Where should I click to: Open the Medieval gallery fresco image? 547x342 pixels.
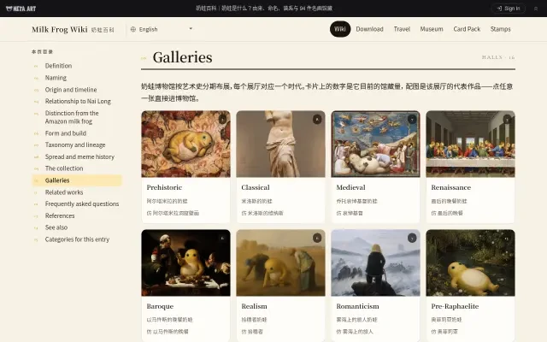click(375, 144)
